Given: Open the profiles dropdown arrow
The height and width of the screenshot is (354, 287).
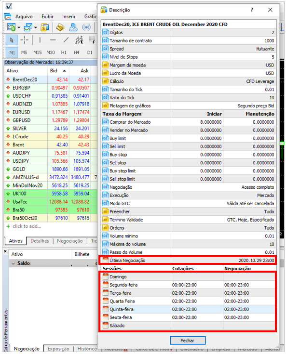Looking at the screenshot, I should click(x=36, y=27).
